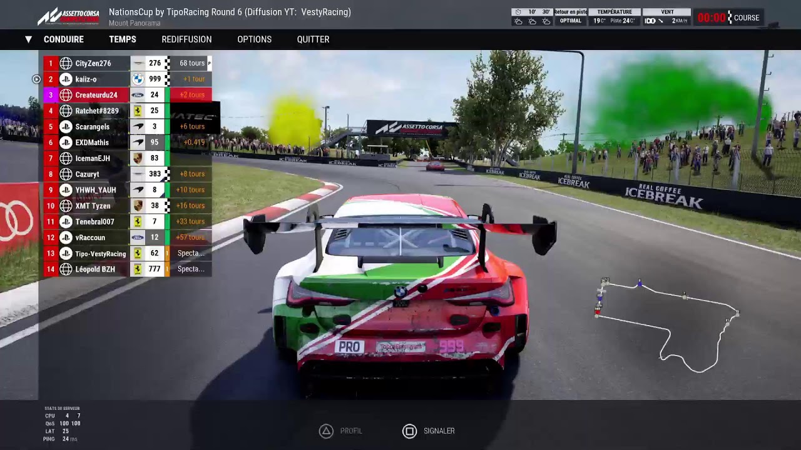Click the square icon next to SIGNALER
801x450 pixels.
tap(409, 431)
